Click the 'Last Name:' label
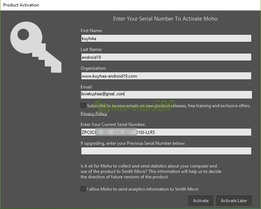 point(91,49)
